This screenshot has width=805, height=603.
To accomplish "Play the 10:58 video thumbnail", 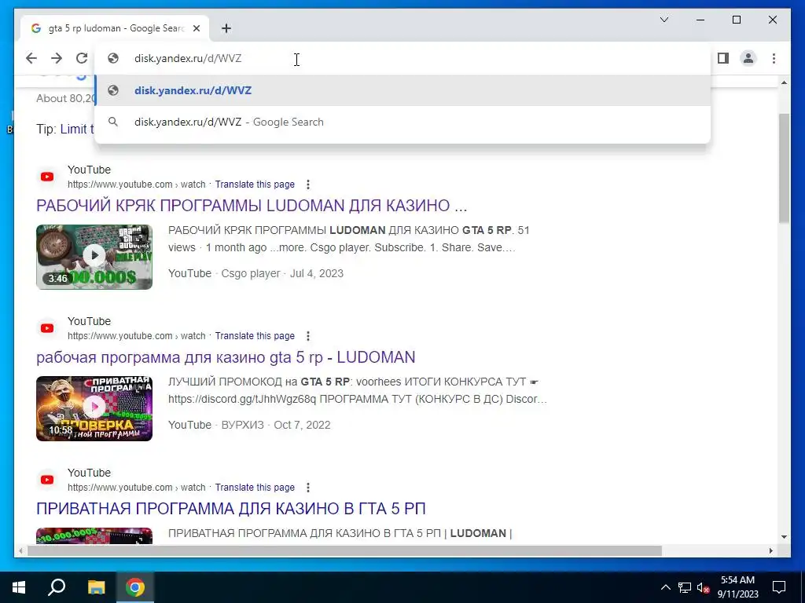I will tap(94, 408).
